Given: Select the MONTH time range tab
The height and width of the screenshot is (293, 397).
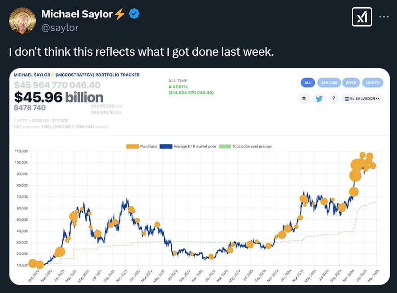Looking at the screenshot, I should pyautogui.click(x=373, y=83).
